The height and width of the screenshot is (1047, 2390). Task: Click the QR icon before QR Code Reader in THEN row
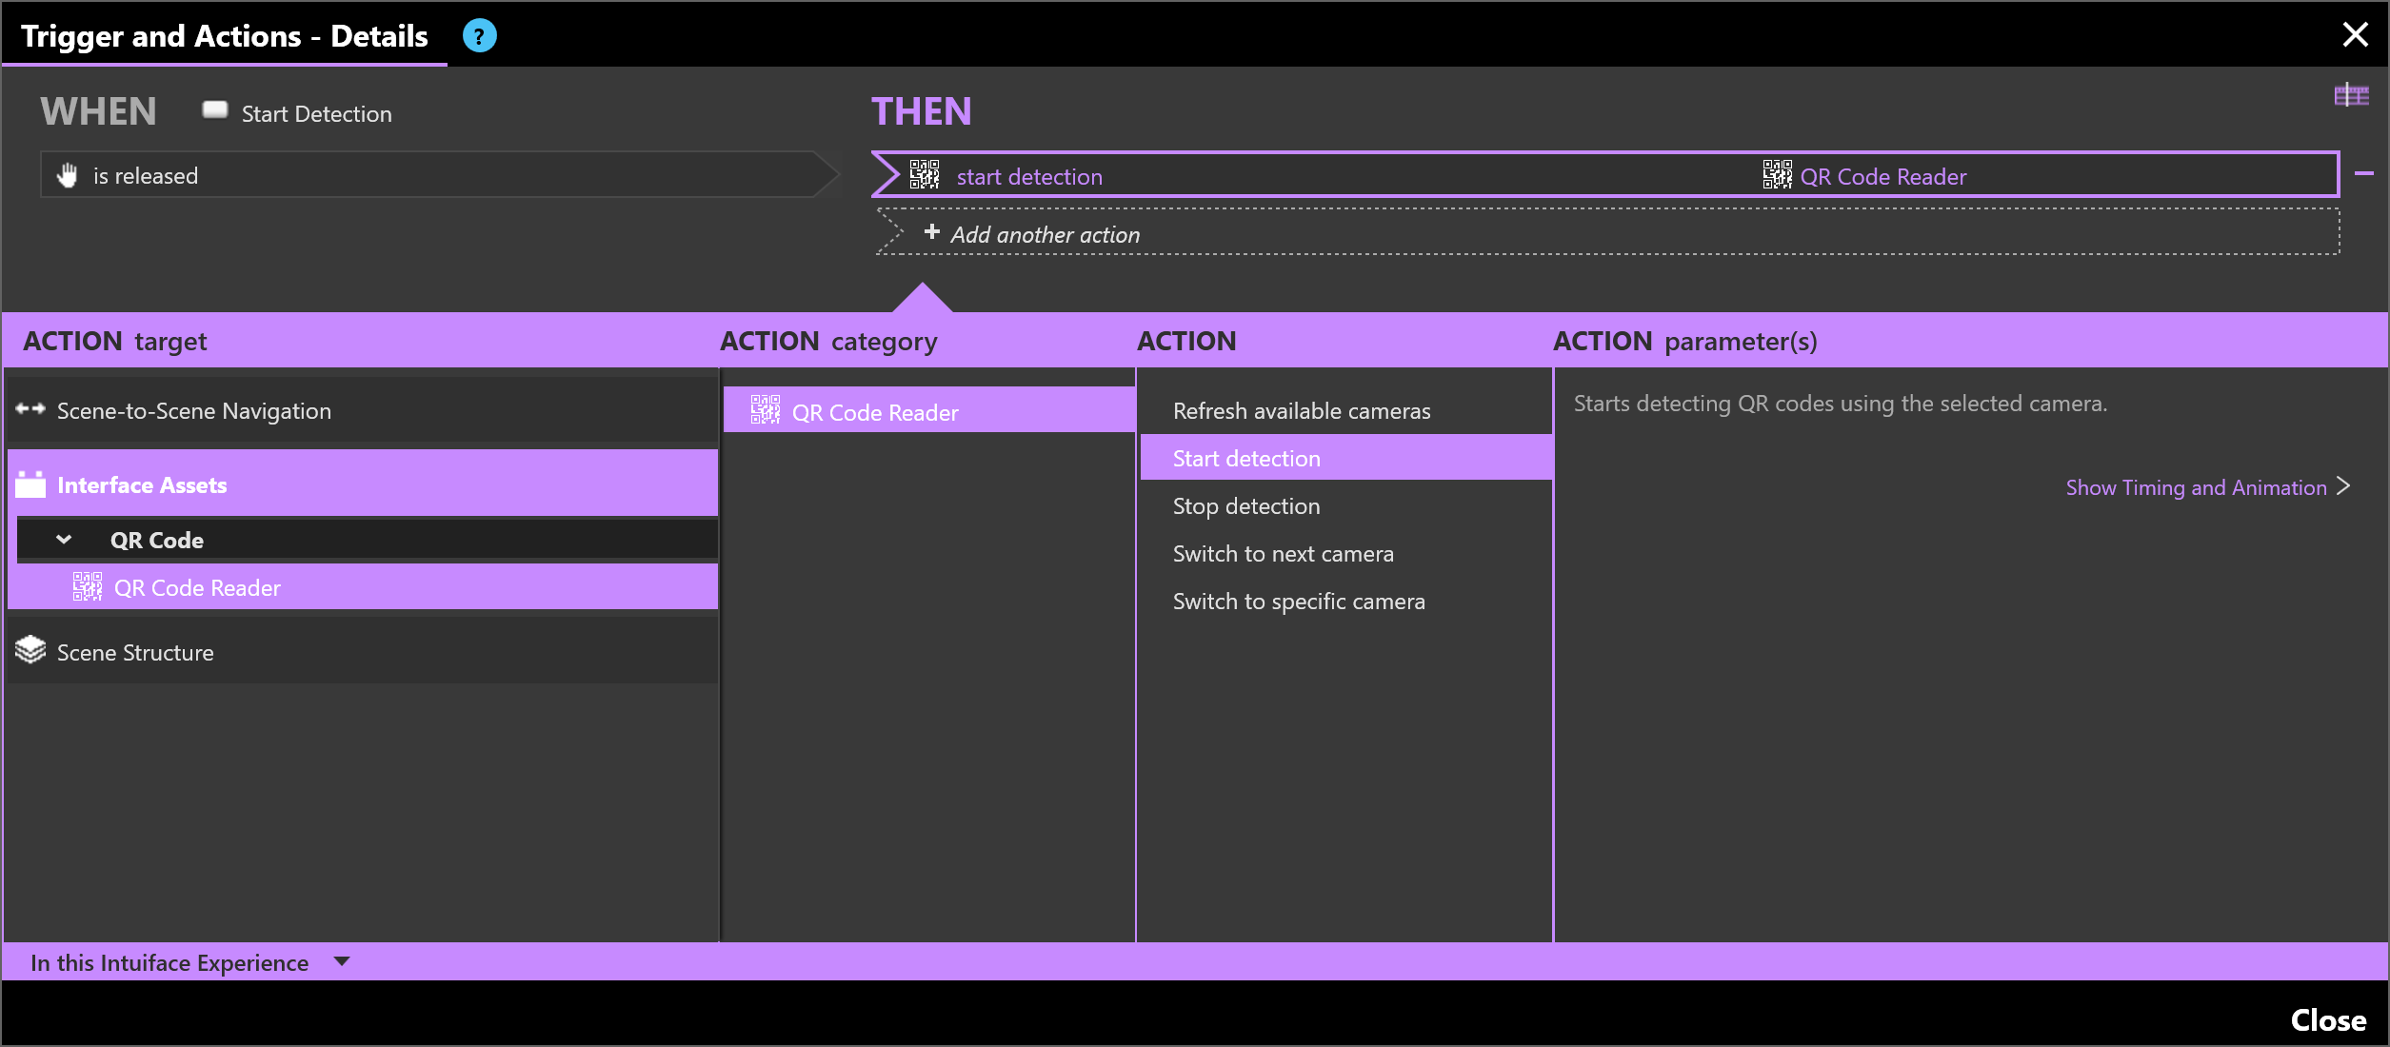(1777, 175)
